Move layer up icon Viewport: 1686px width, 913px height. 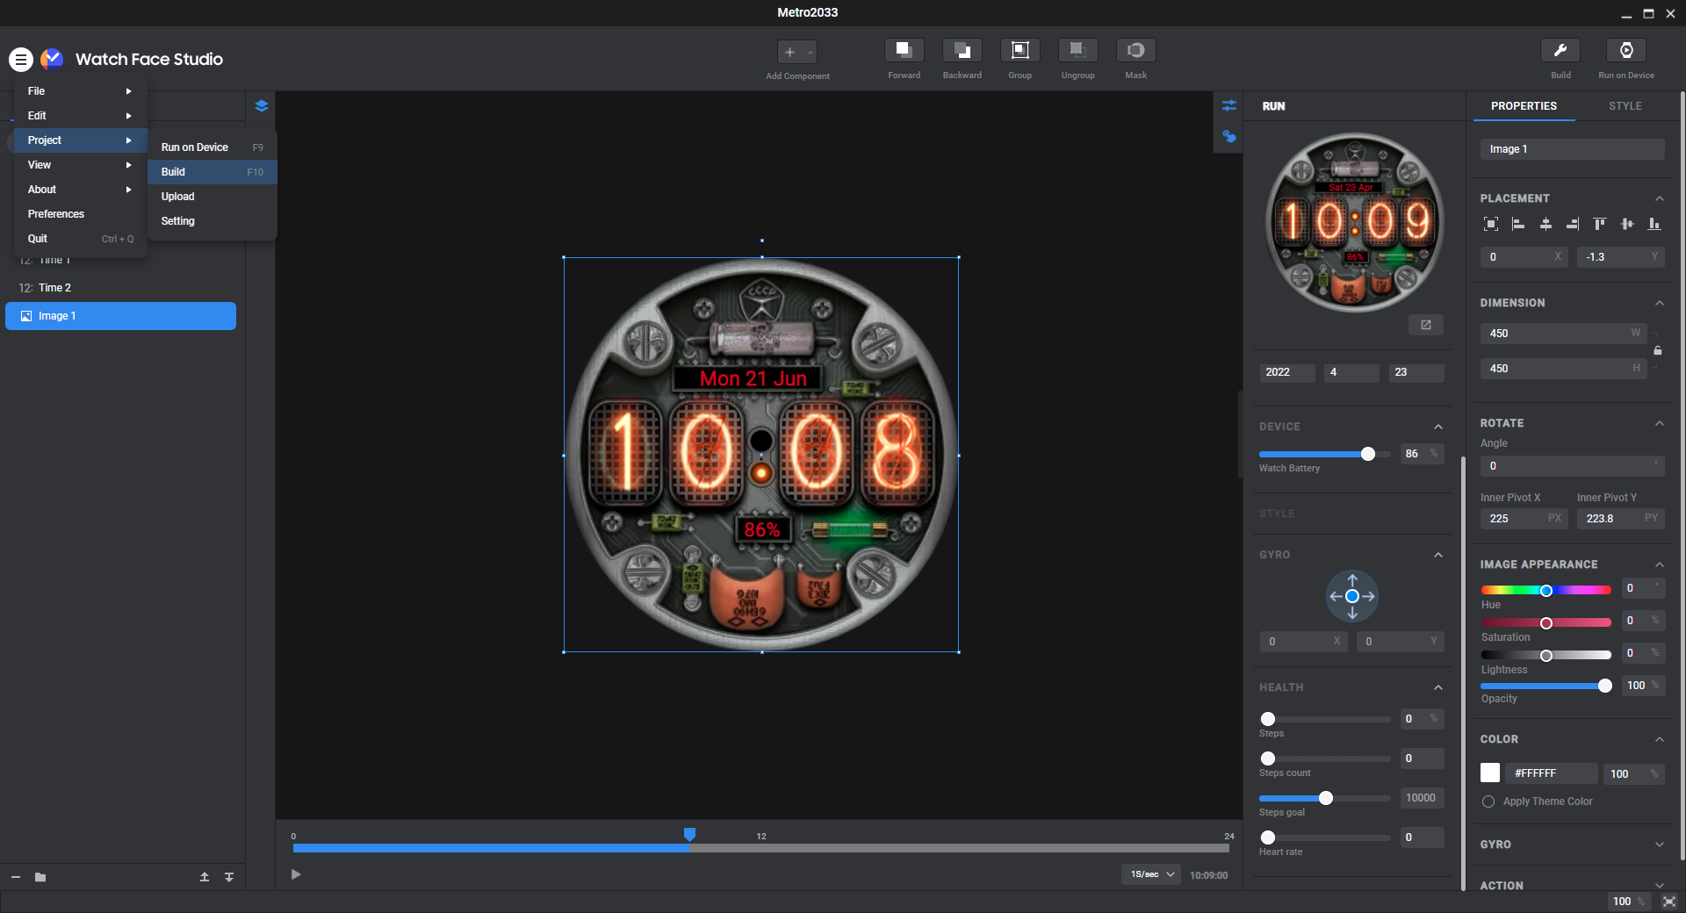pos(205,877)
